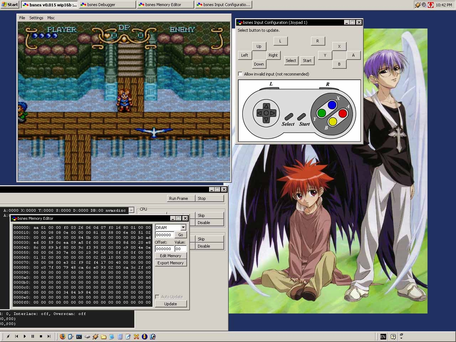Click the orange plug quick launch icon
This screenshot has width=456, height=342.
[95, 336]
